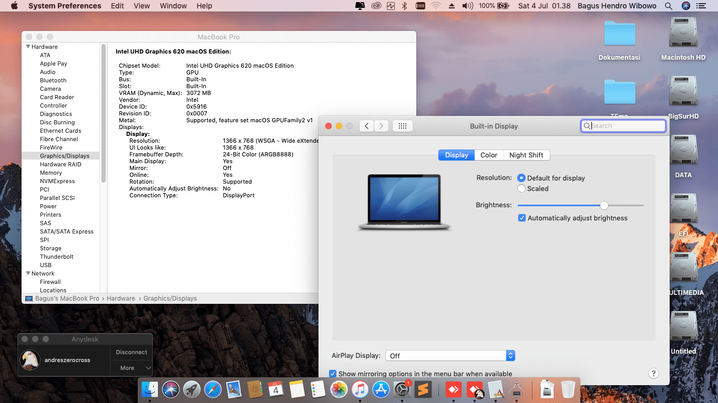Click Graphics/Displays in bottom path bar
The image size is (718, 403).
pyautogui.click(x=170, y=298)
